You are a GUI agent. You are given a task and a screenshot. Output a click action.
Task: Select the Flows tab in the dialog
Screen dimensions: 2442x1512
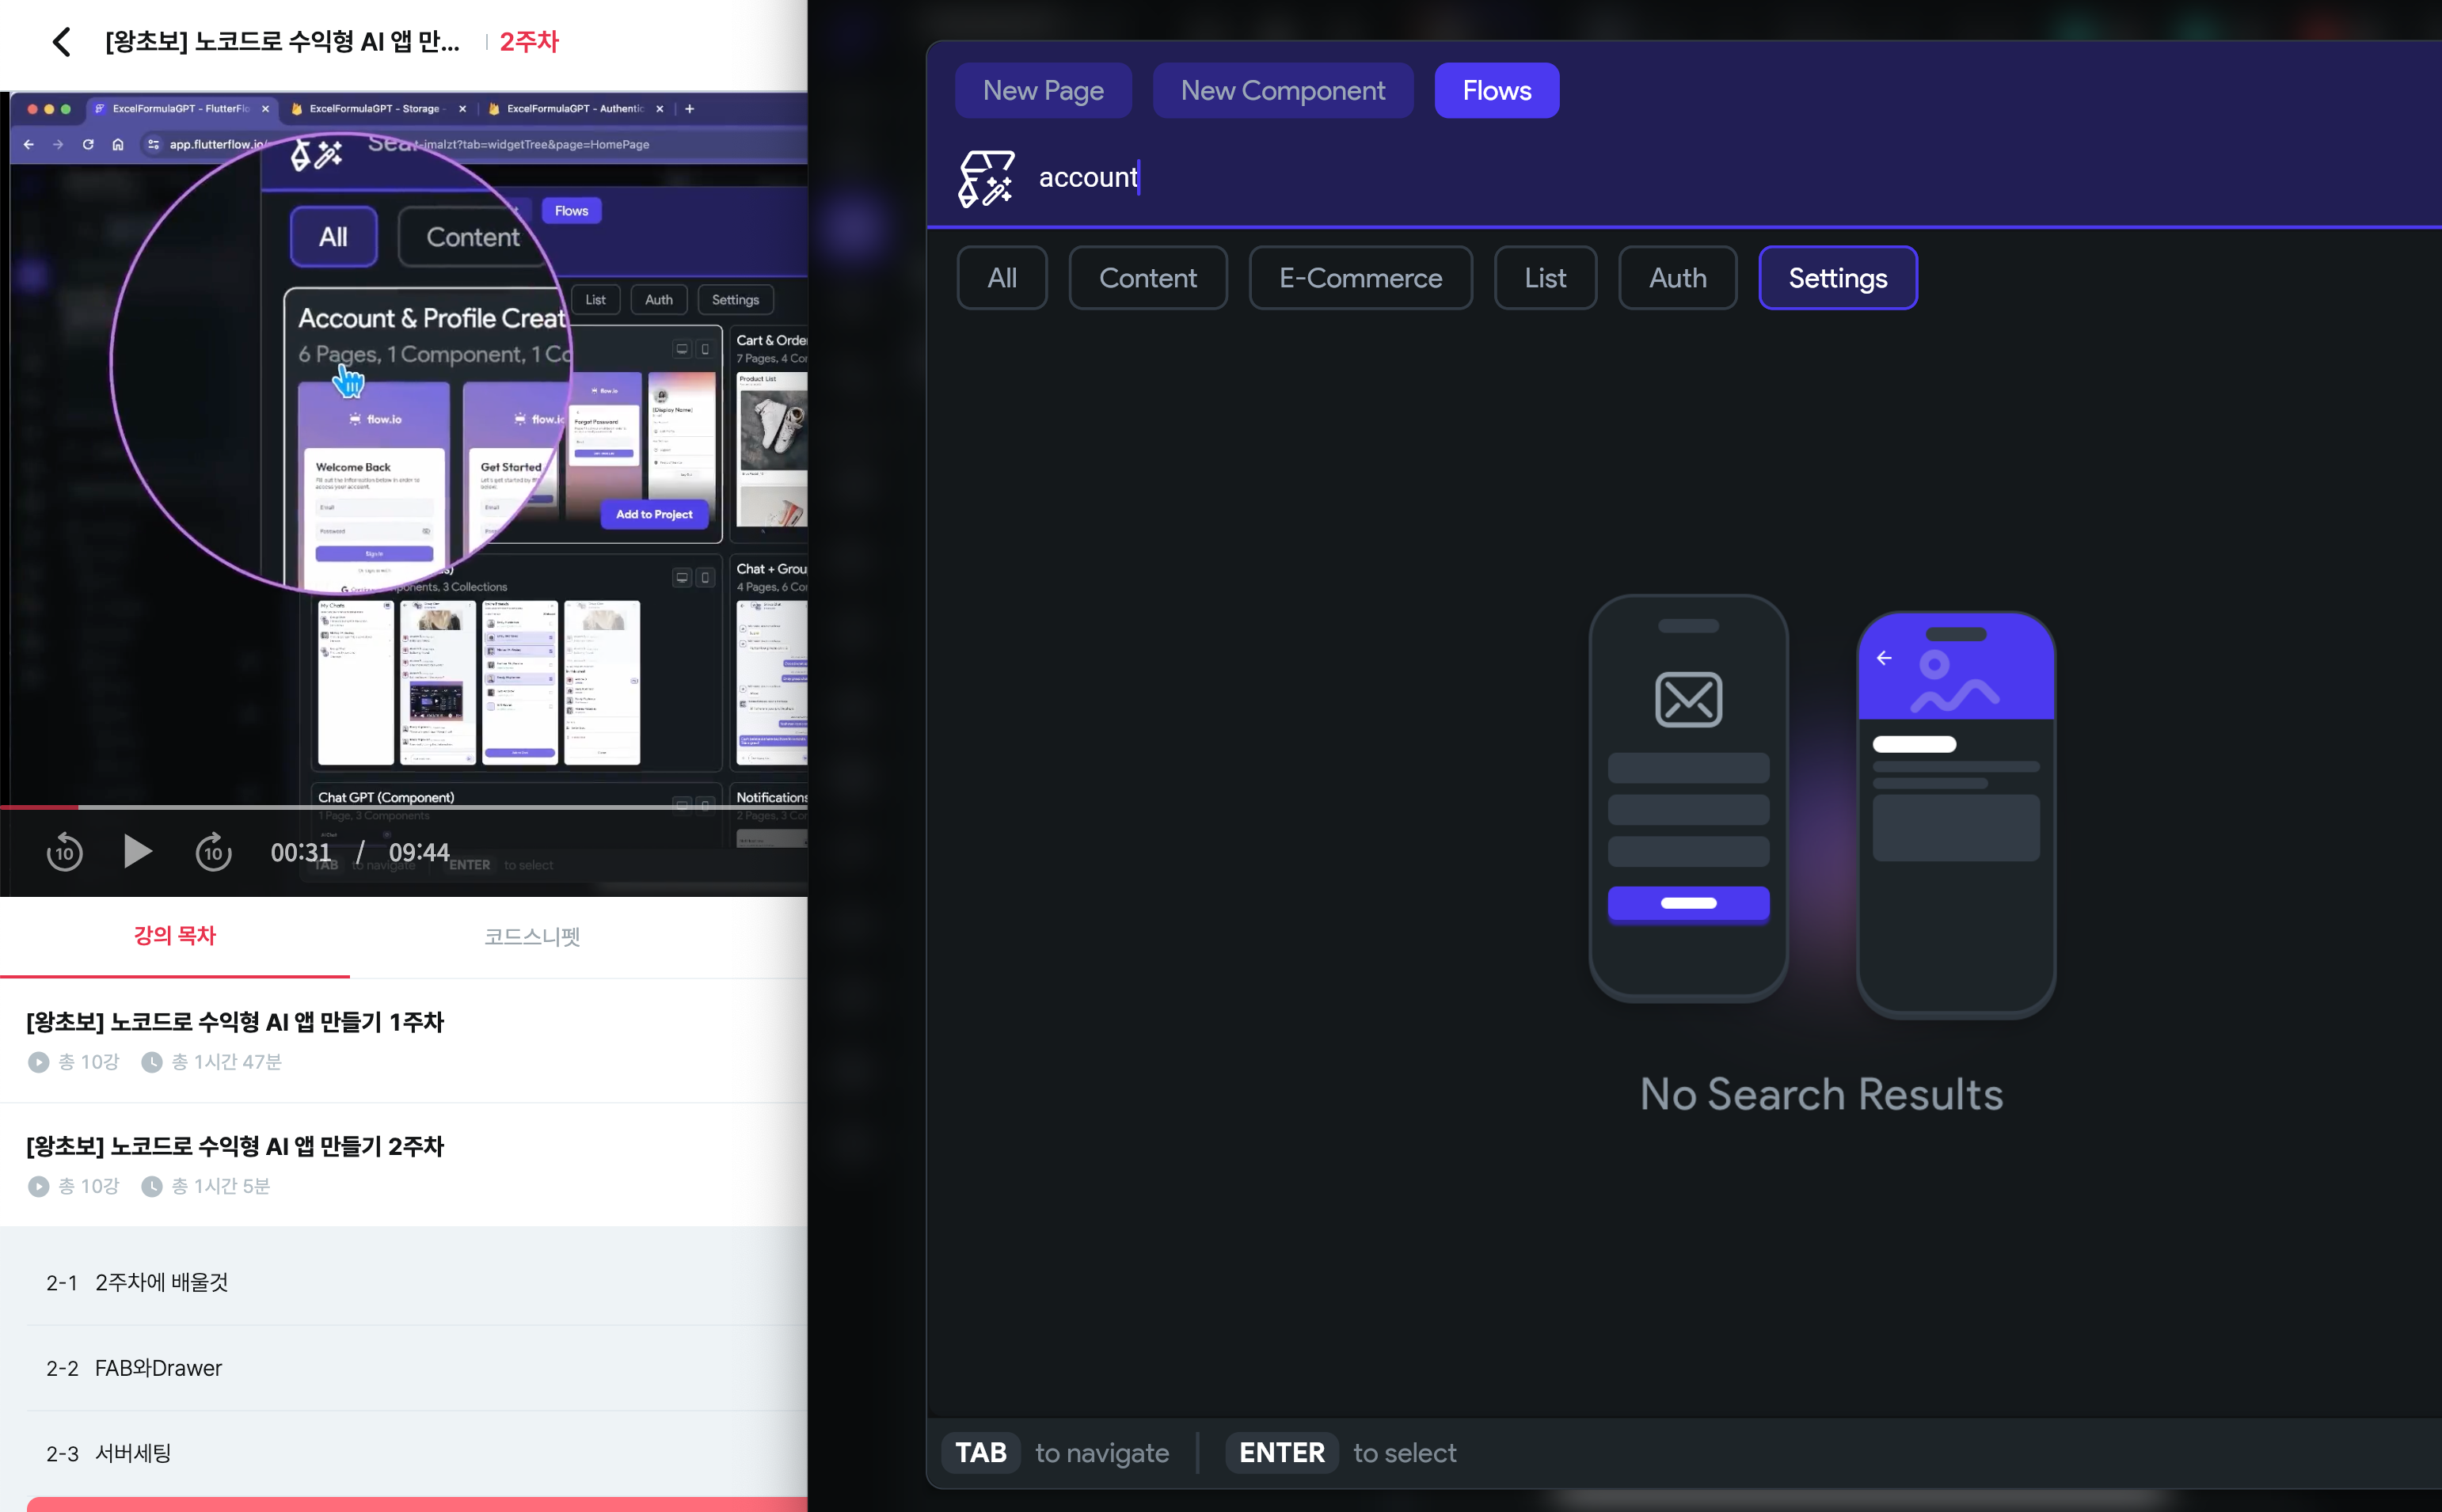point(1497,91)
